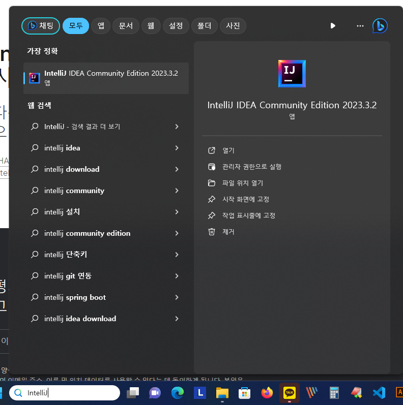Expand chevron for 'intellij community edition' suggestion

[x=177, y=233]
